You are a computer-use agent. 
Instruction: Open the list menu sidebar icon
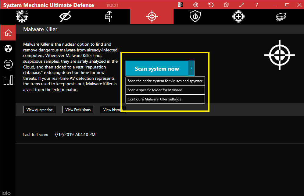click(x=8, y=64)
